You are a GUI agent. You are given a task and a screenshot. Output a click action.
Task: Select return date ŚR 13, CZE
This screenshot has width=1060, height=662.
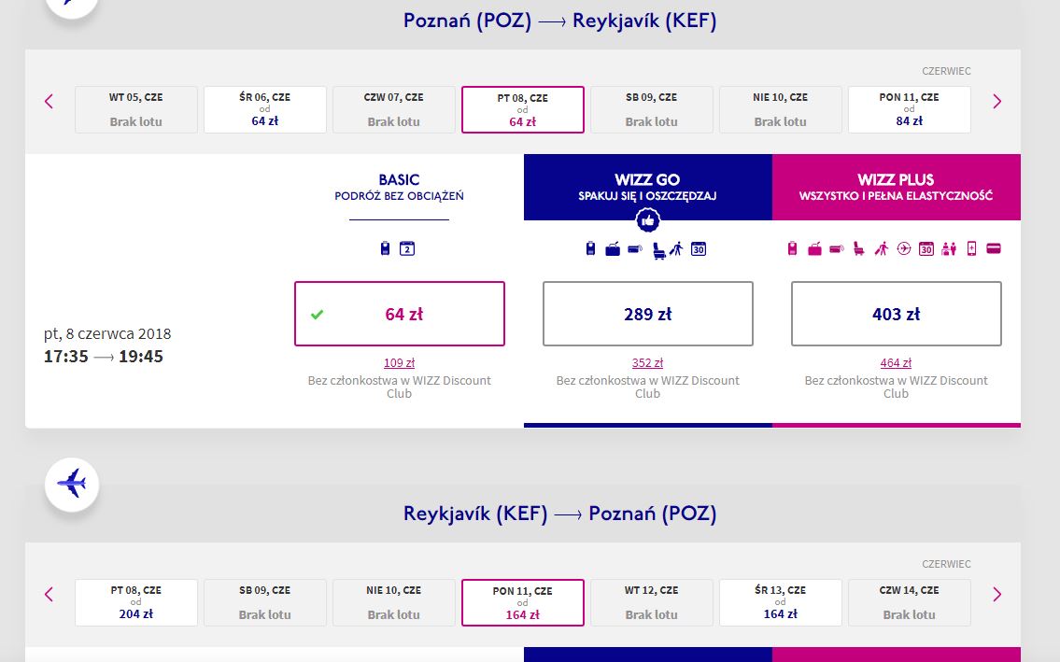point(780,602)
